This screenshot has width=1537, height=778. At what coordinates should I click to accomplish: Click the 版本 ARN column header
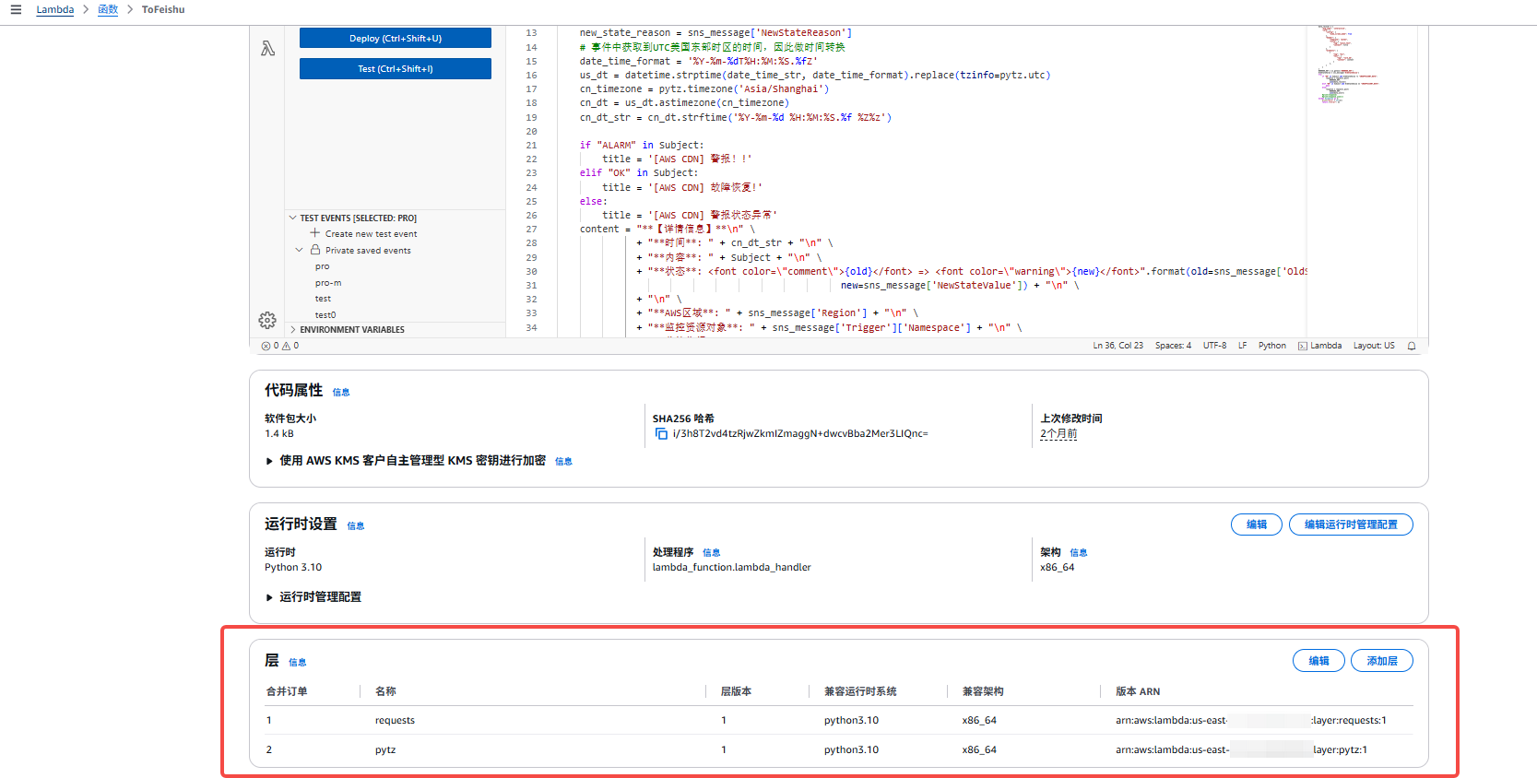[1138, 691]
